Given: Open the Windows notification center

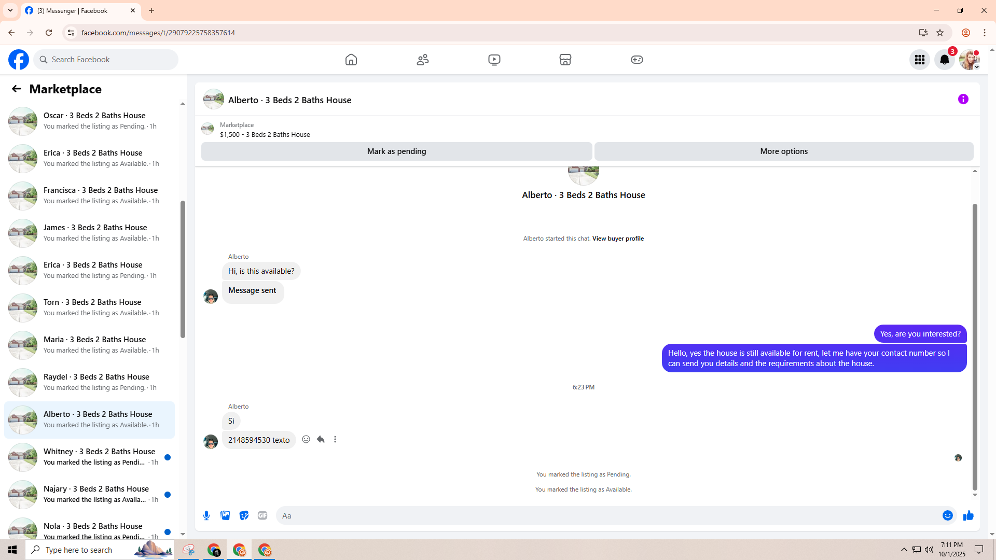Looking at the screenshot, I should point(979,550).
